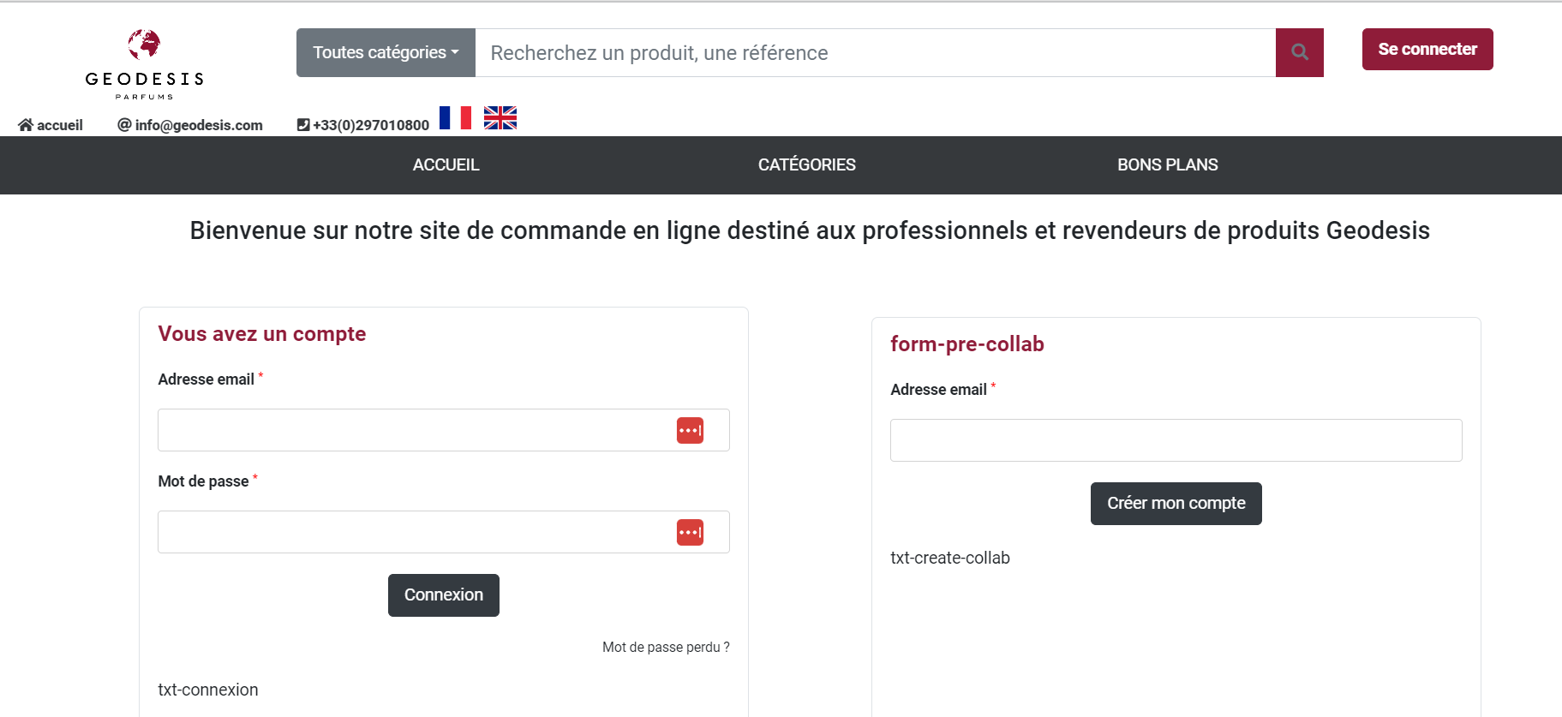Open the Toutes catégories dropdown
Viewport: 1562px width, 717px height.
tap(386, 52)
